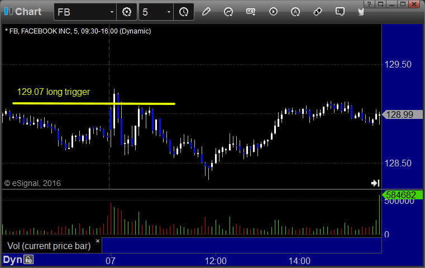Open the time template clock icon
Screen dimensions: 425x268
click(x=184, y=12)
